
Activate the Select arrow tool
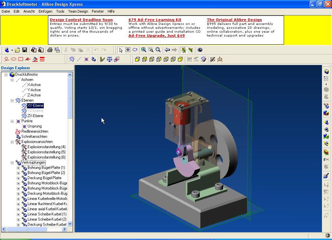coord(121,50)
